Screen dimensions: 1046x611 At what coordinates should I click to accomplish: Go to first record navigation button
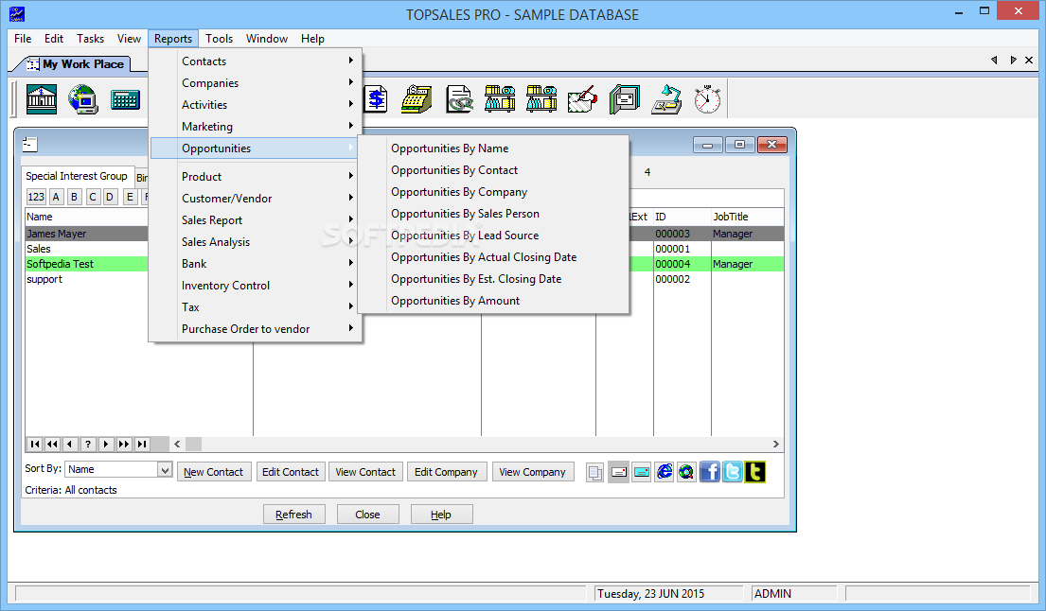pos(35,444)
